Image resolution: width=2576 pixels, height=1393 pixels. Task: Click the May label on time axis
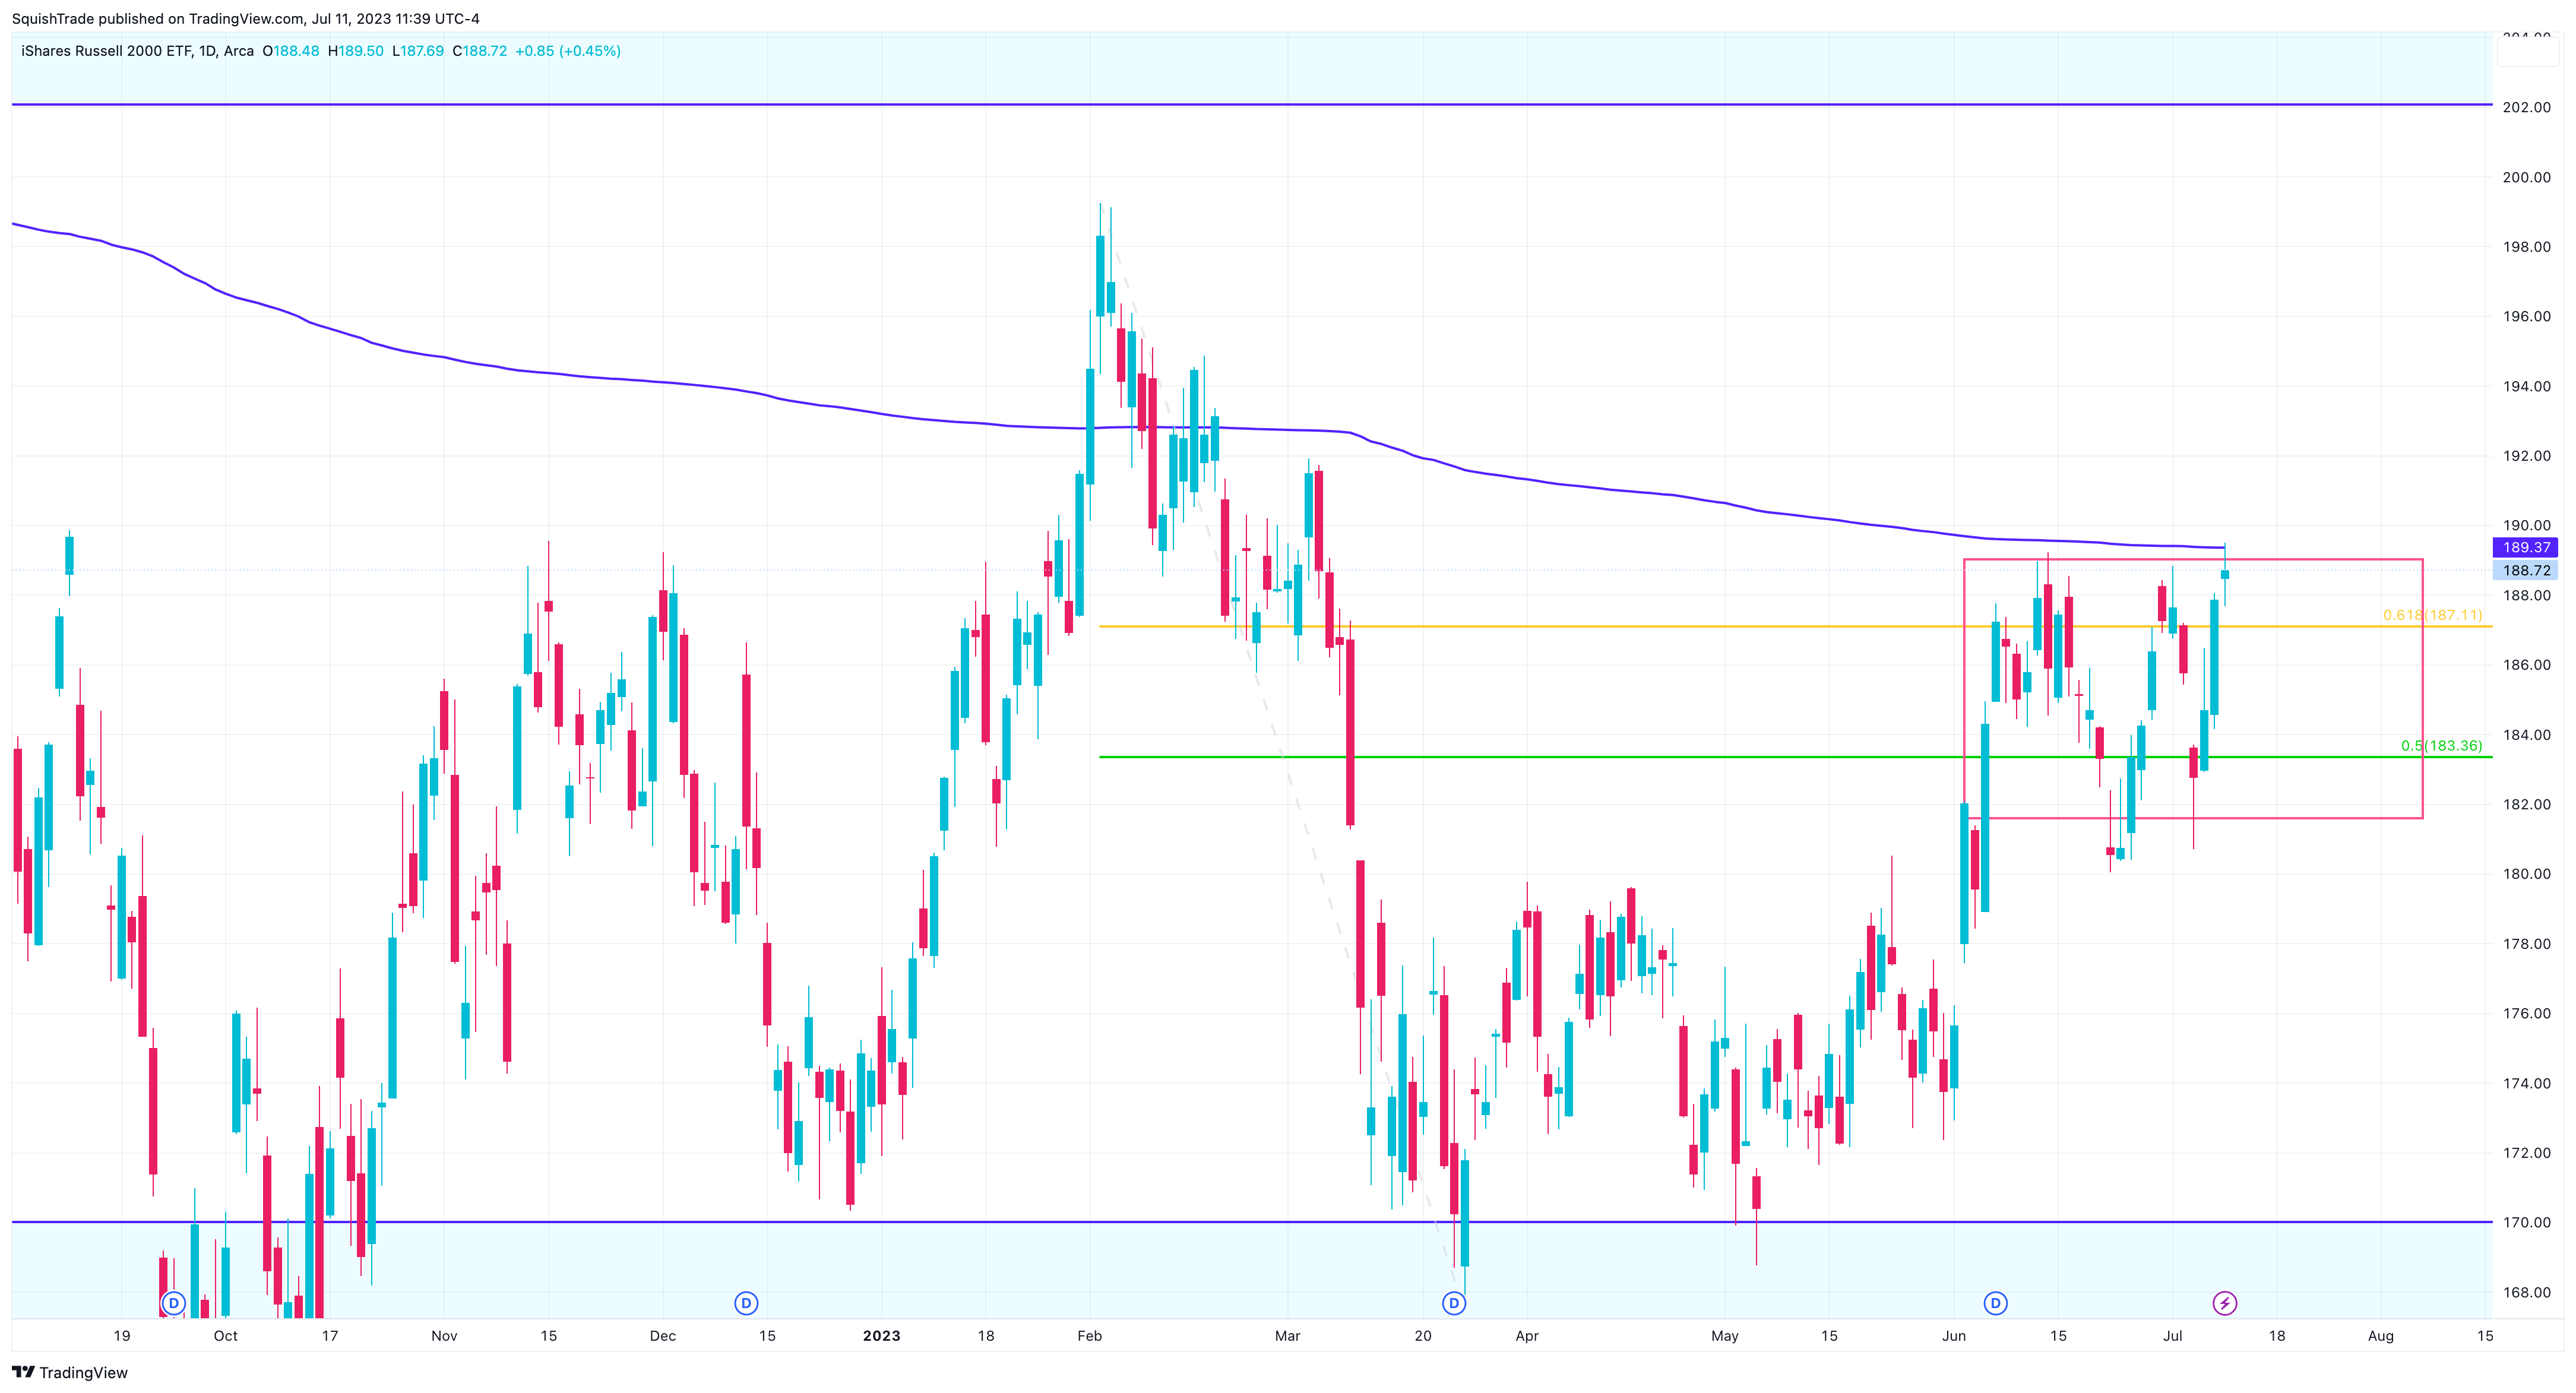click(1725, 1336)
